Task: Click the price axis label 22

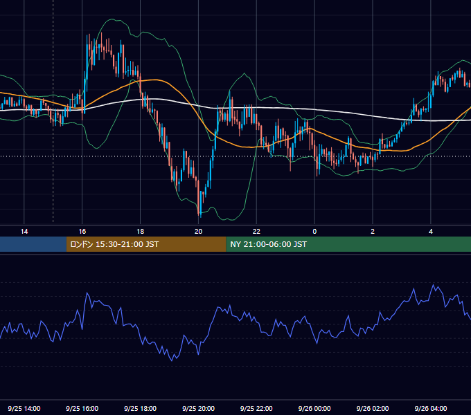Action: (x=256, y=232)
